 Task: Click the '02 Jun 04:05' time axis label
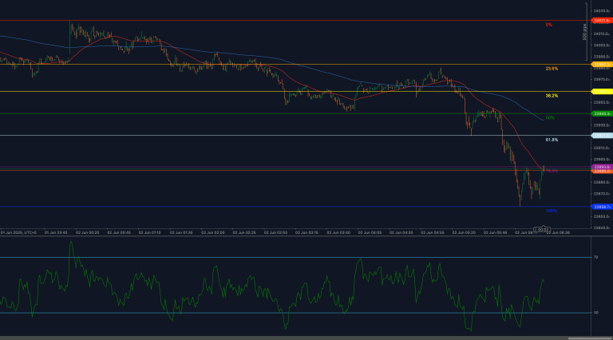click(x=370, y=232)
